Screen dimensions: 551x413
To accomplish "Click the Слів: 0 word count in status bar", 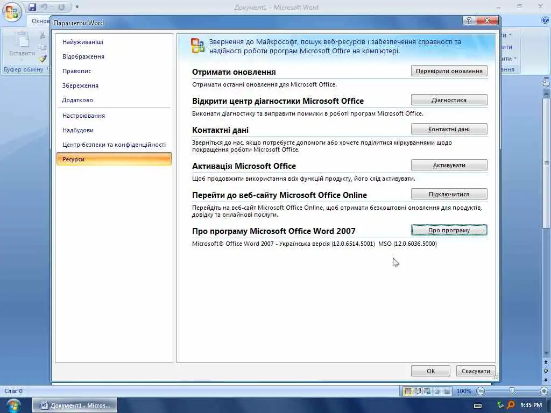I will pos(13,391).
